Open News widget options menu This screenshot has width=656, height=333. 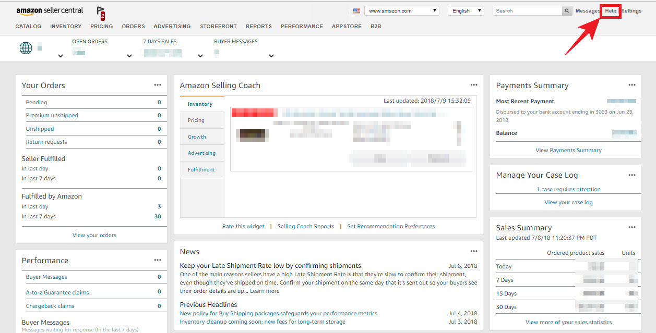coord(474,251)
